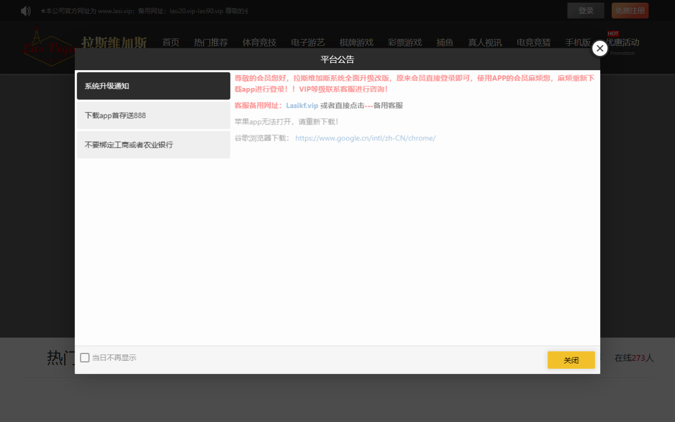Viewport: 675px width, 422px height.
Task: Open the 下载app首存送888 announcement
Action: (153, 116)
